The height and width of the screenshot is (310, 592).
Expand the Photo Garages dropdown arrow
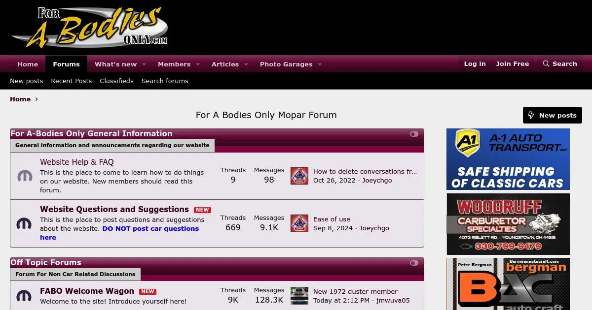320,64
